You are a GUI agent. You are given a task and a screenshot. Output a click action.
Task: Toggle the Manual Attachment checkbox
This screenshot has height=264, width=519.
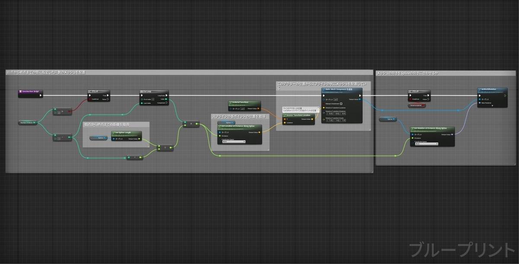[341, 103]
